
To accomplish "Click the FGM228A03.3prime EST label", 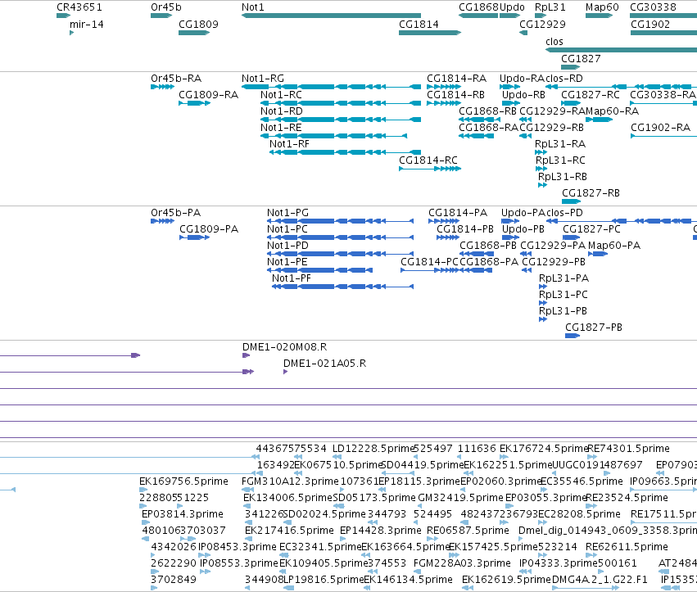I will tap(462, 563).
